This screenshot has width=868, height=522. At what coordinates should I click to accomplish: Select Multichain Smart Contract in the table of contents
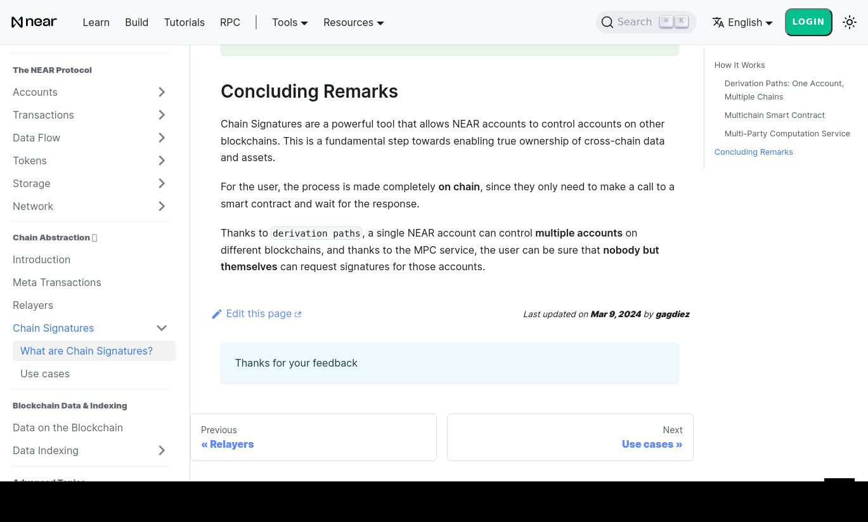774,115
